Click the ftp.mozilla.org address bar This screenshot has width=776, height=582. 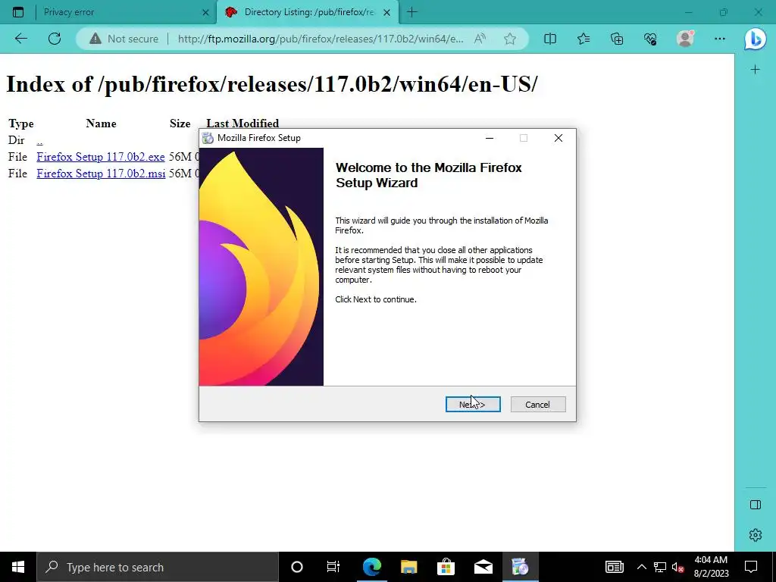pyautogui.click(x=321, y=39)
